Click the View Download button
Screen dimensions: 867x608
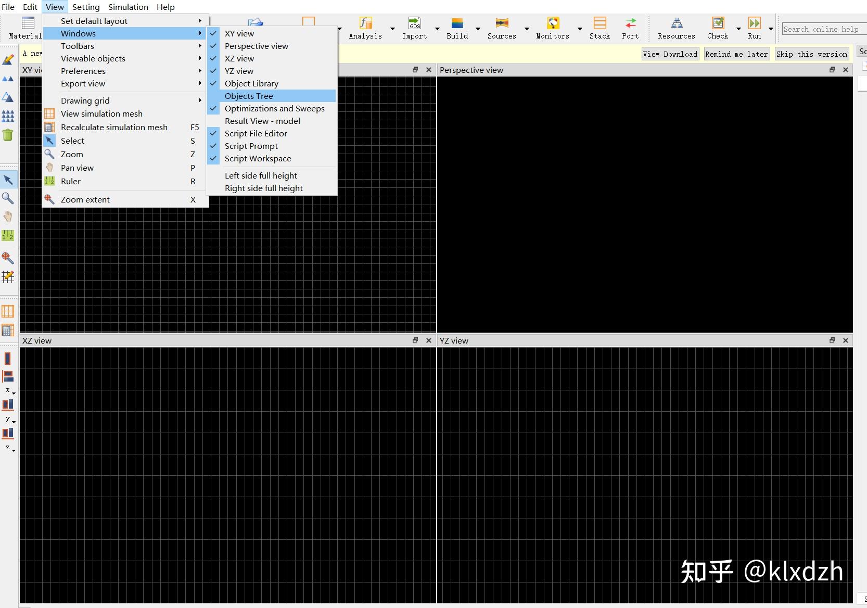(x=670, y=54)
